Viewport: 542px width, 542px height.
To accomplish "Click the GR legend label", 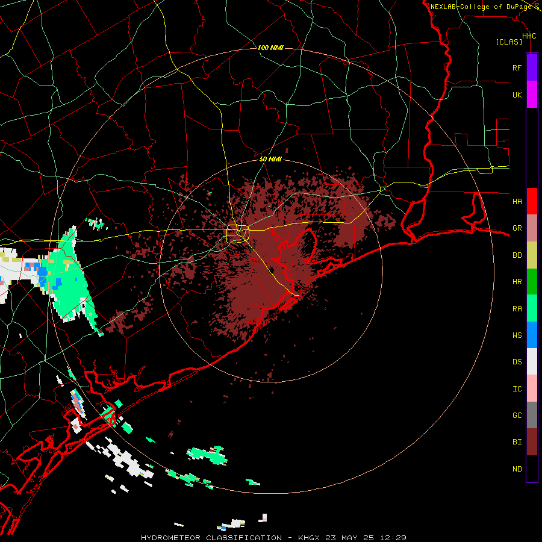I will pyautogui.click(x=517, y=228).
